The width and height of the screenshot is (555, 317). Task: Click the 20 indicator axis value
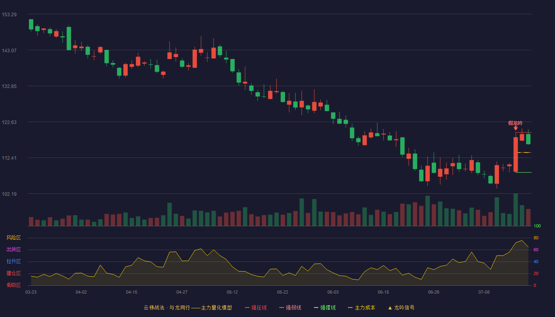click(x=536, y=273)
